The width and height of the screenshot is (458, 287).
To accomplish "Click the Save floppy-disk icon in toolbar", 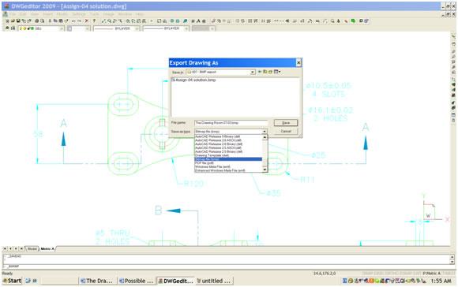I will pyautogui.click(x=18, y=21).
